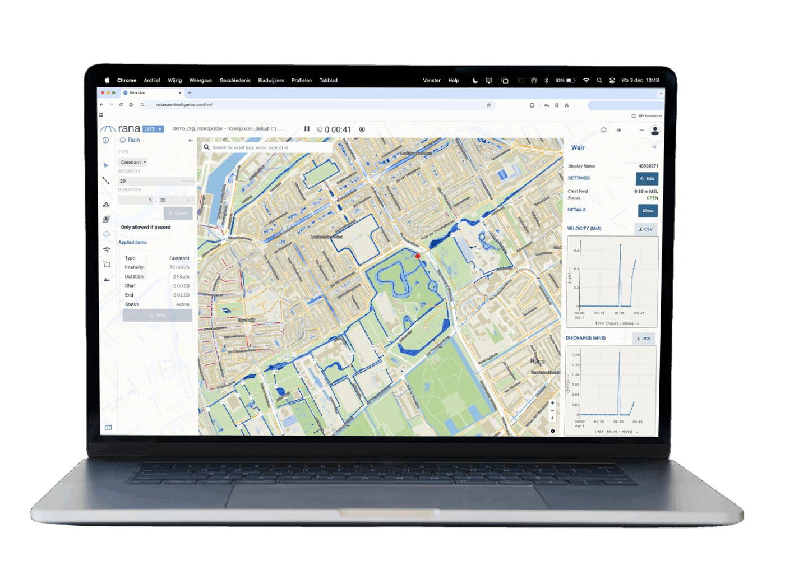Viewport: 785px width, 565px height.
Task: Open the rain cloud tool in sidebar
Action: coord(106,234)
